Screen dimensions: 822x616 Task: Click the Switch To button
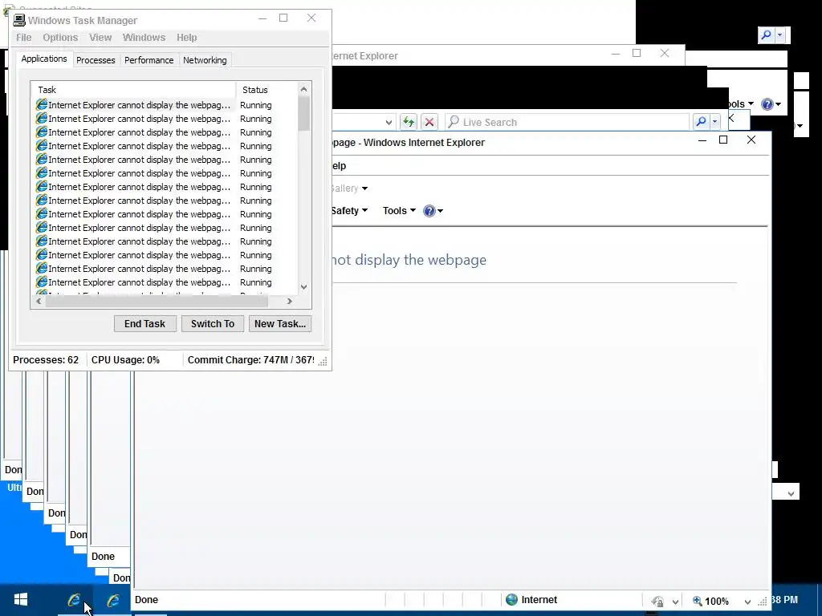coord(212,324)
